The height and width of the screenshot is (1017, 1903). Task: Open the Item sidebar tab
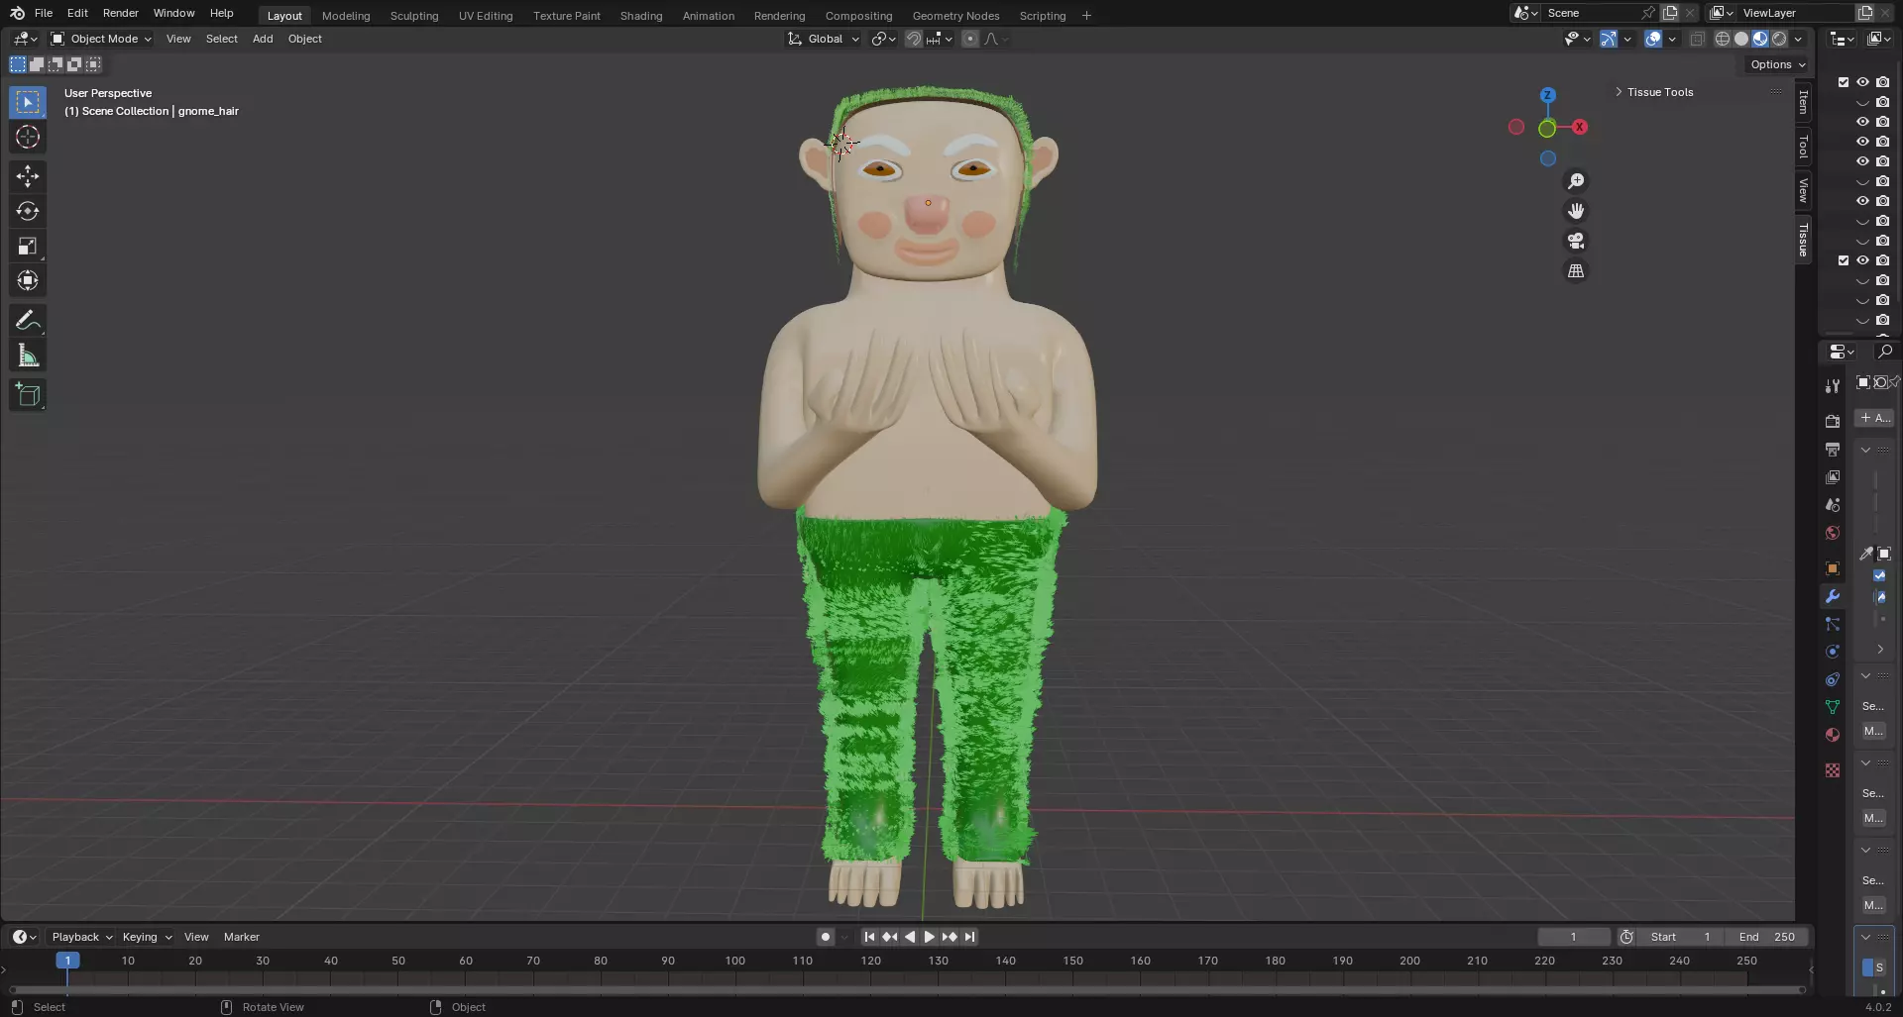pos(1804,102)
